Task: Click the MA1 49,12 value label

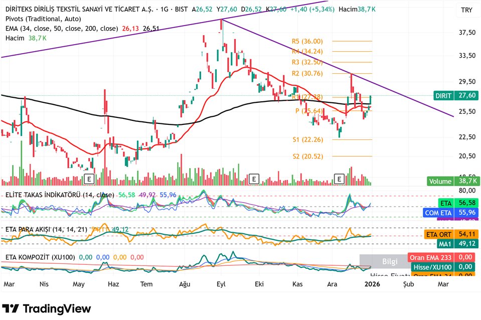Action: (x=458, y=244)
